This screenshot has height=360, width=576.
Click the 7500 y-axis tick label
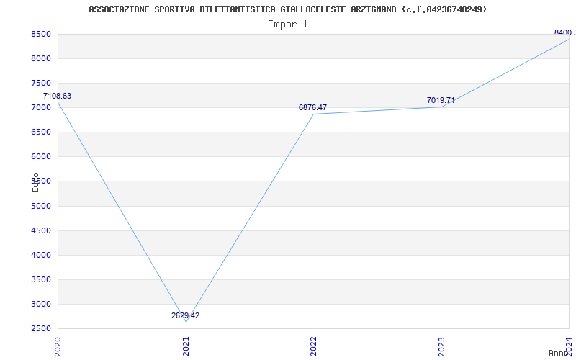coord(41,83)
